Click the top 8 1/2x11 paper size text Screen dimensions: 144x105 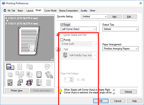click(22, 18)
